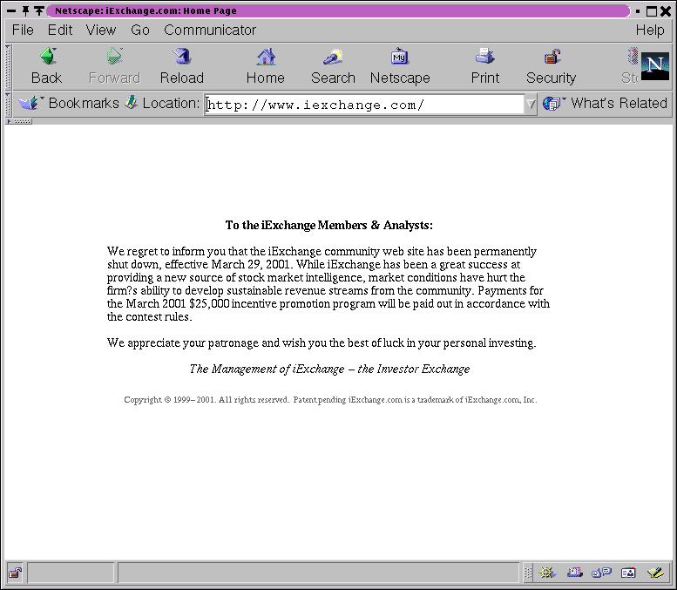The height and width of the screenshot is (590, 677).
Task: Click the component bar drag handle
Action: (x=528, y=573)
